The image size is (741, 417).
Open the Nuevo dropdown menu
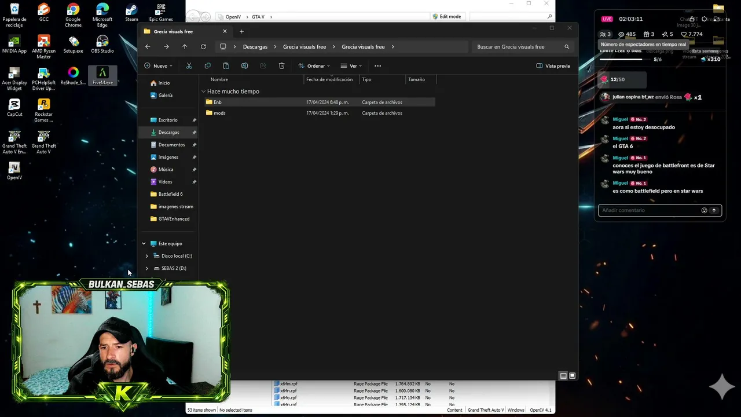point(158,66)
